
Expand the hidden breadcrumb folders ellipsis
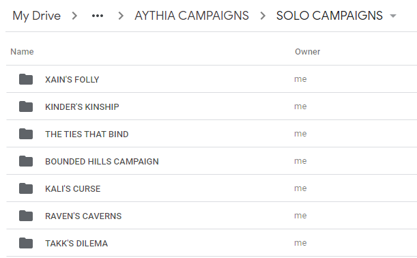pyautogui.click(x=98, y=16)
